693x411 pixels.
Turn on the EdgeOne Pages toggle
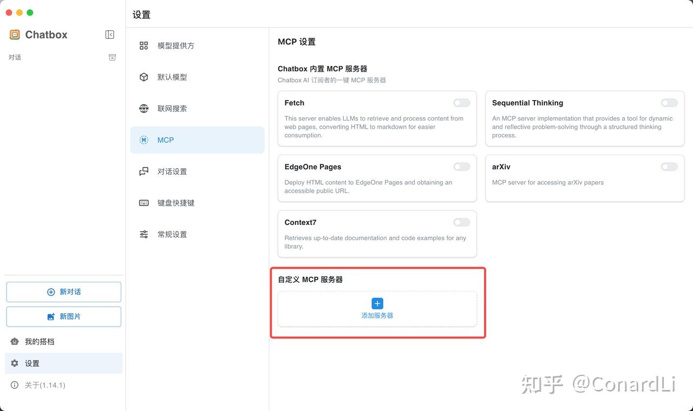pos(462,167)
